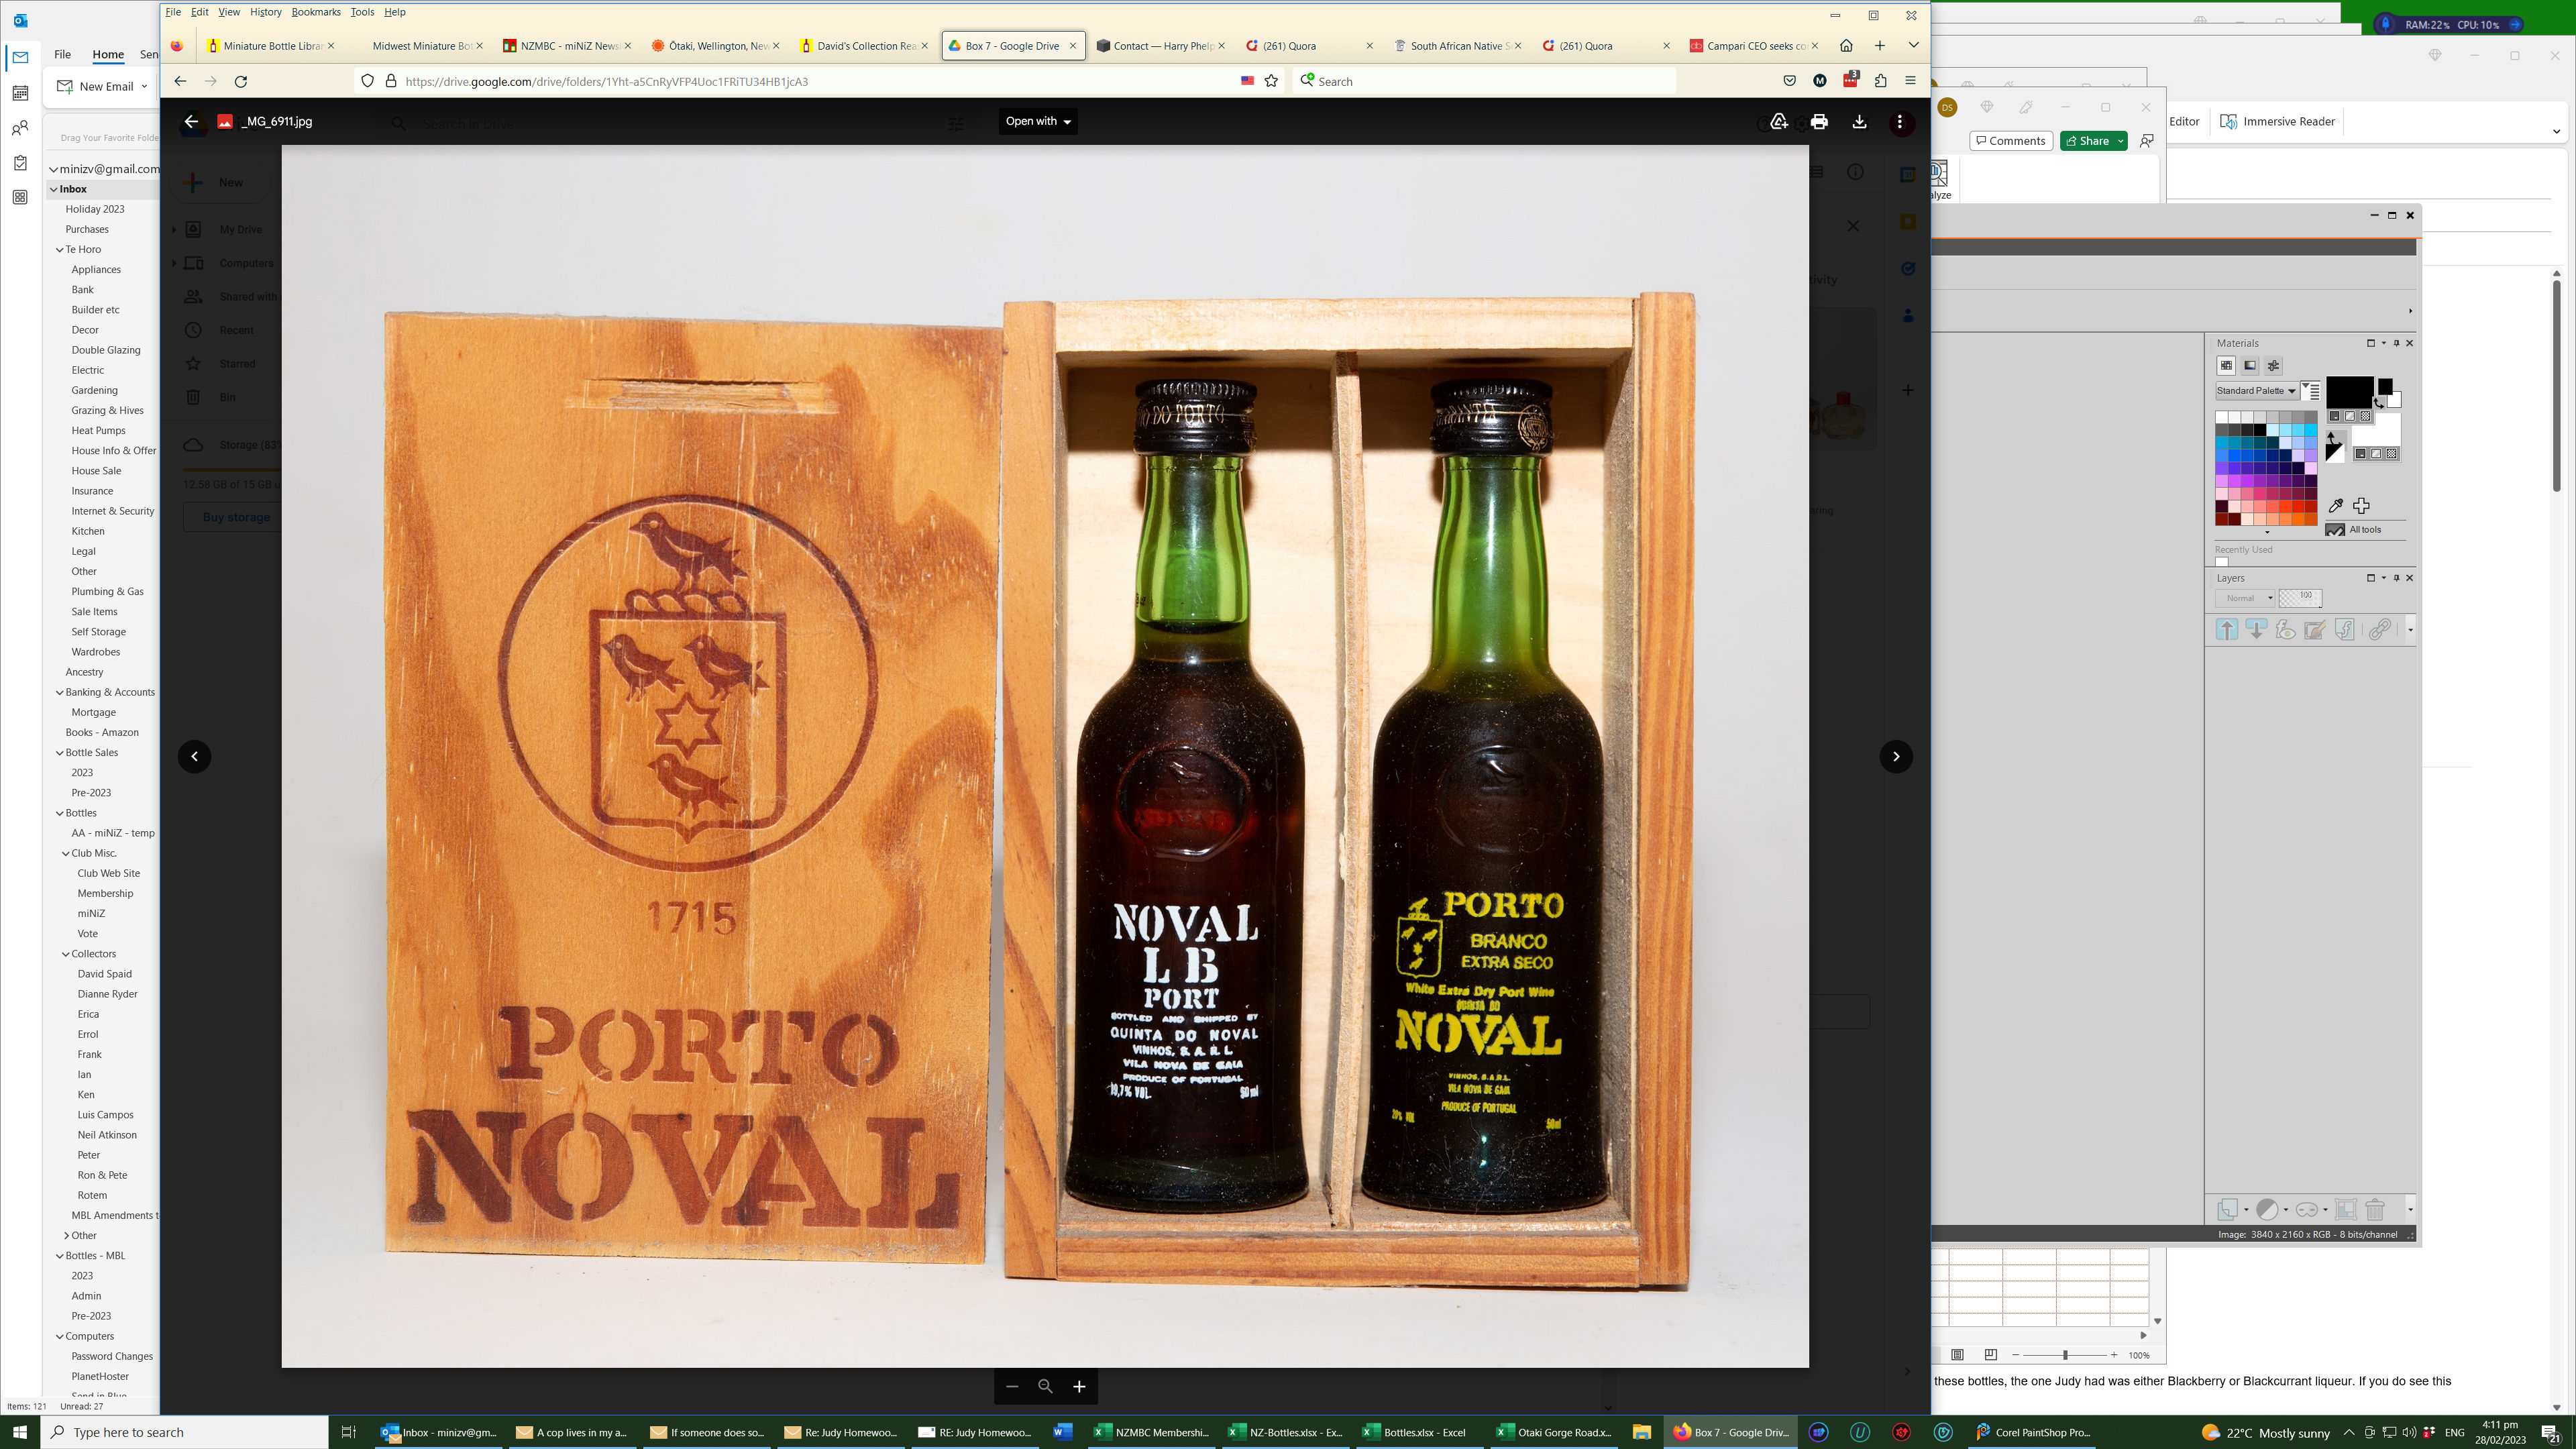This screenshot has width=2576, height=1449.
Task: Open the Firefox History menu
Action: coord(266,12)
